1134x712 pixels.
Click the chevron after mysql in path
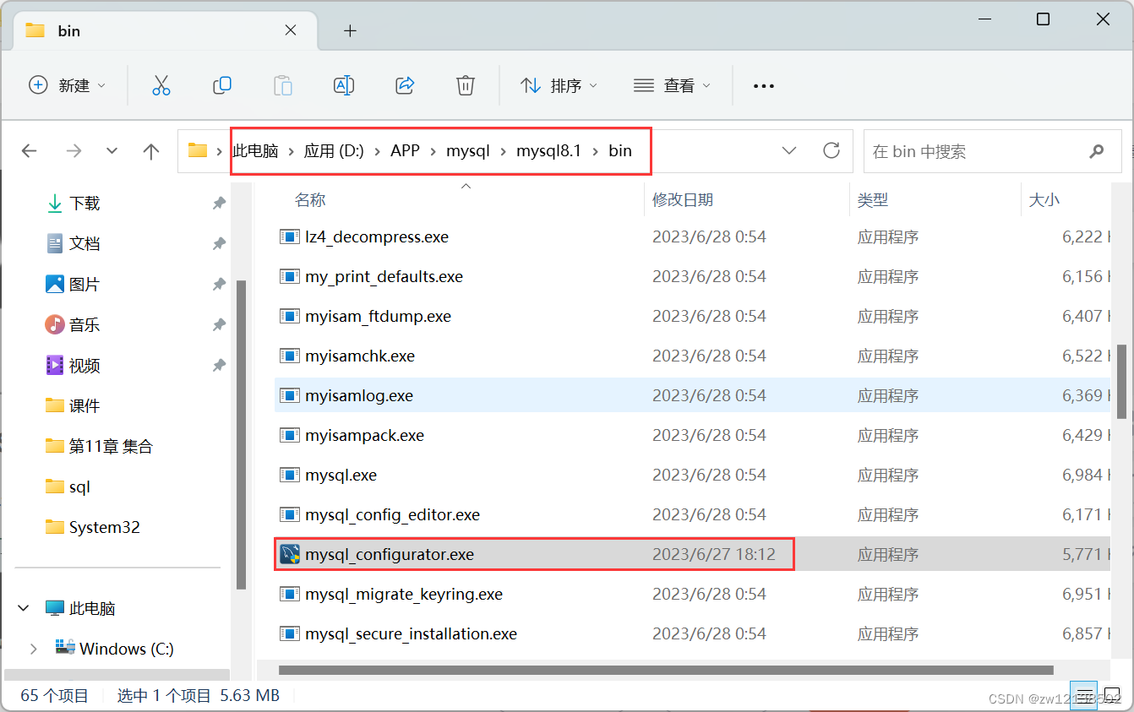click(504, 151)
